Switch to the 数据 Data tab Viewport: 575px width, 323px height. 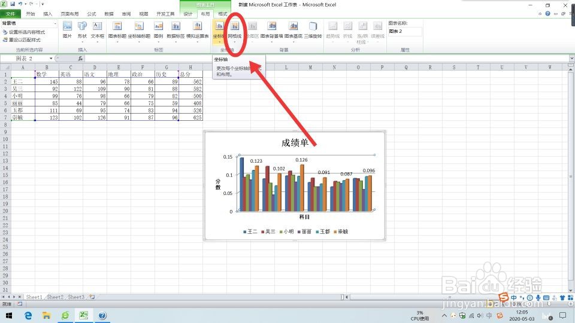click(109, 14)
